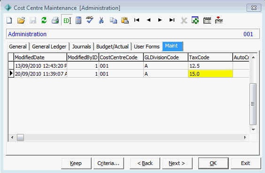Select the Maint tab

click(172, 46)
